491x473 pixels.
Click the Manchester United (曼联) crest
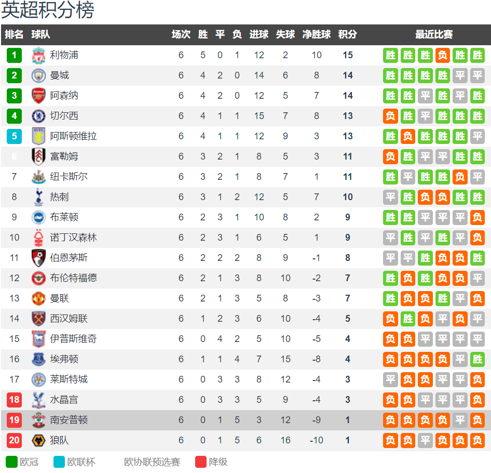coord(38,298)
